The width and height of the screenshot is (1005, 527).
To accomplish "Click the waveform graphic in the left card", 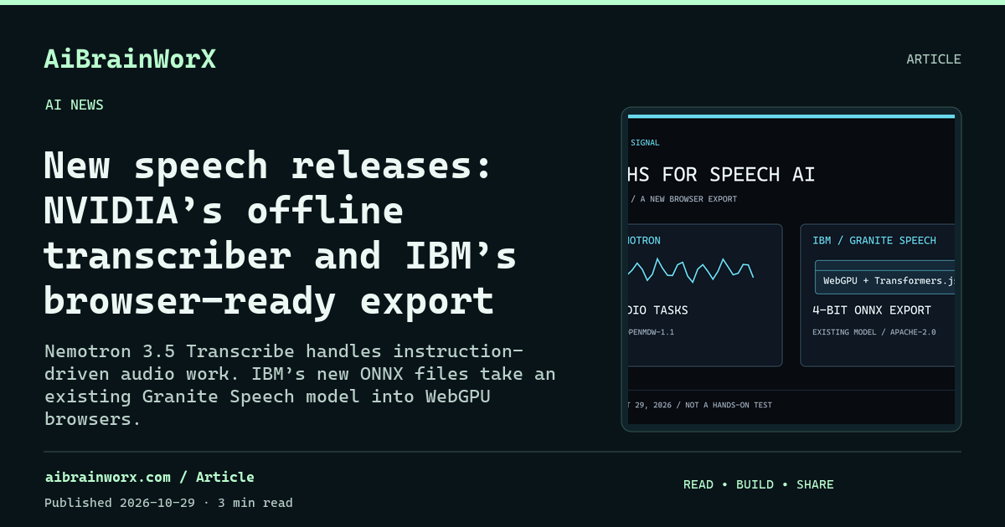I will pyautogui.click(x=691, y=269).
